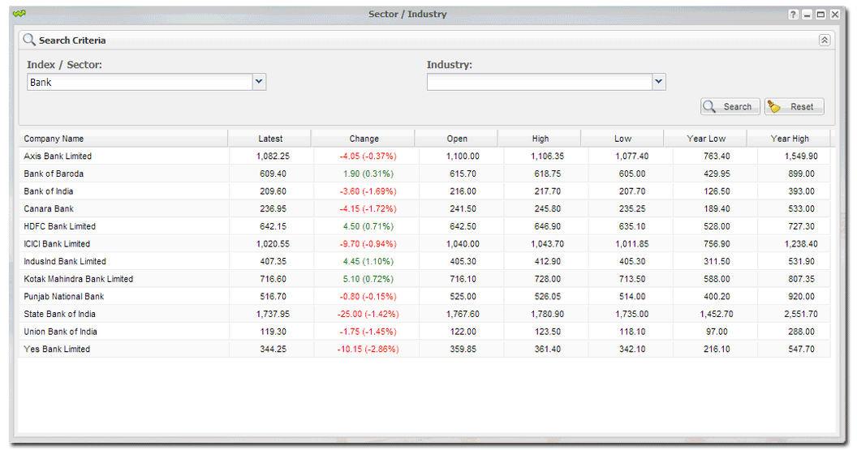The width and height of the screenshot is (857, 450).
Task: Click change value -25.00 (-1.42%)
Action: pyautogui.click(x=368, y=314)
